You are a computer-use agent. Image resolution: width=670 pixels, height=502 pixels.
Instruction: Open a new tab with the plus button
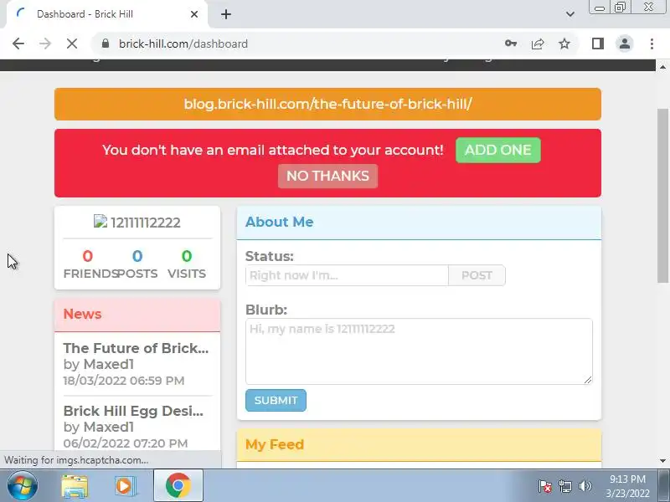(x=226, y=14)
